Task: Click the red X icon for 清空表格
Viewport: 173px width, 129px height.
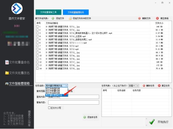Action: pyautogui.click(x=157, y=18)
